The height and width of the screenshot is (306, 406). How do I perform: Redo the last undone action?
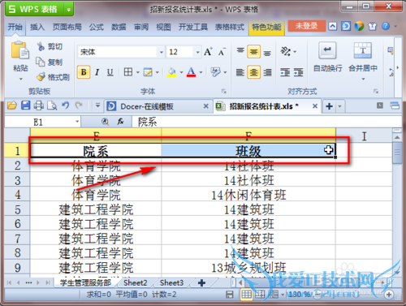[x=79, y=106]
